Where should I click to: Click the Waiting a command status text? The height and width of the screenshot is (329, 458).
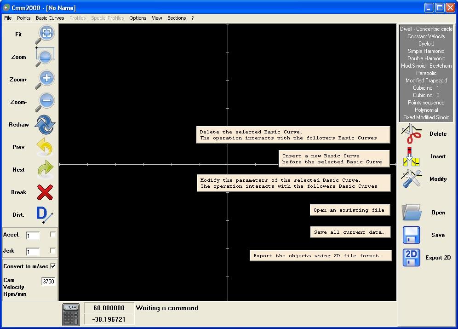point(167,308)
